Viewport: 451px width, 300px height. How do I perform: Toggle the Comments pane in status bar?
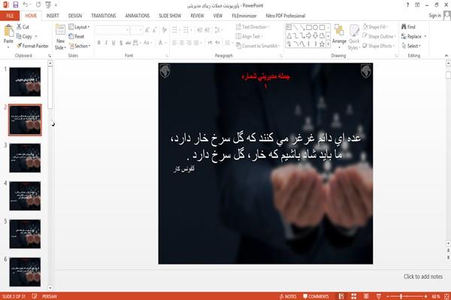coord(316,296)
